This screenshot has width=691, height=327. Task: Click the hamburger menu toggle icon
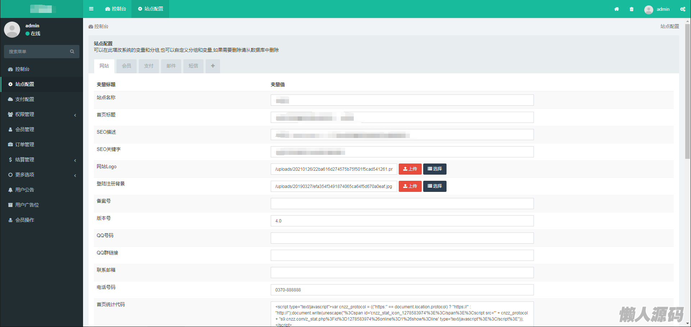pos(91,9)
